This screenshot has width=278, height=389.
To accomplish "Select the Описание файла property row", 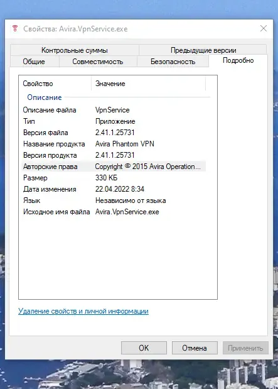I will click(x=114, y=110).
